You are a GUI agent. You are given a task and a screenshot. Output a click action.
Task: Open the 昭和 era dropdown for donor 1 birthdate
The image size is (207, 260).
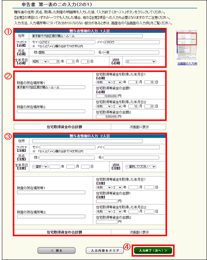(40, 61)
